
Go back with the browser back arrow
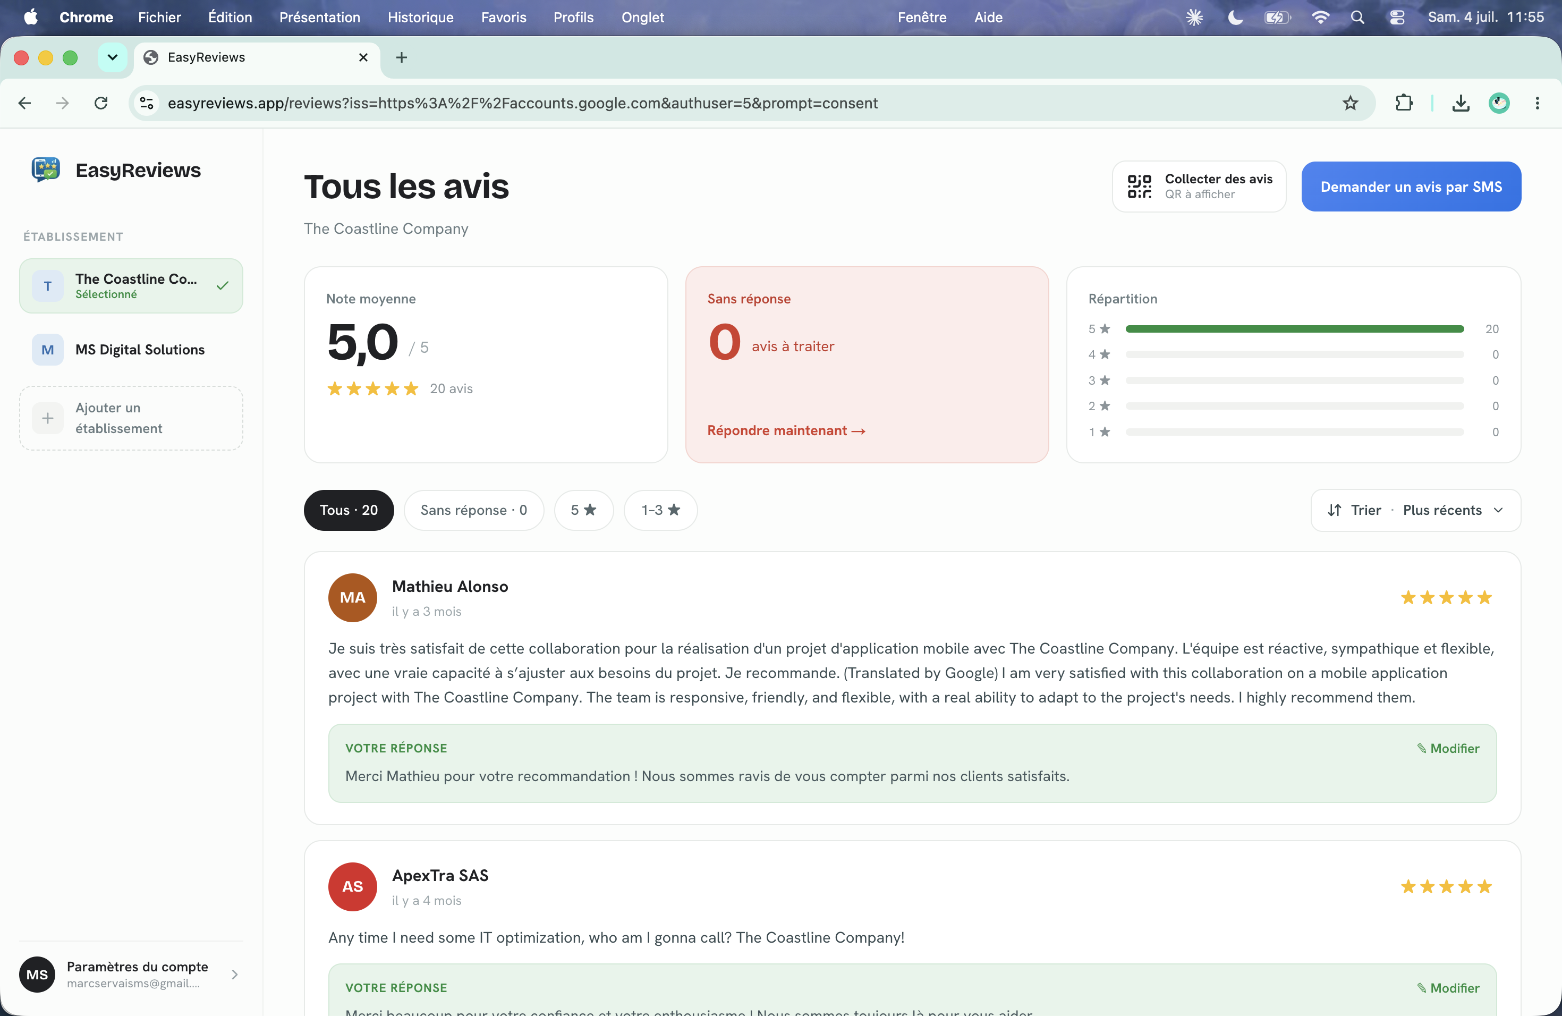click(25, 103)
